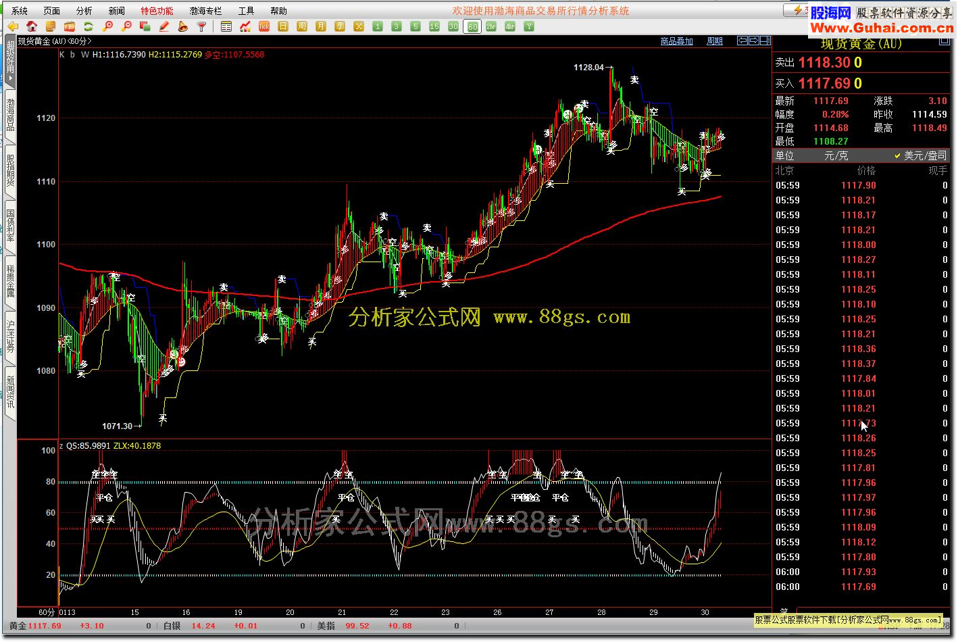Switch to 新闻资讯 sidebar tab
This screenshot has width=958, height=642.
(10, 393)
